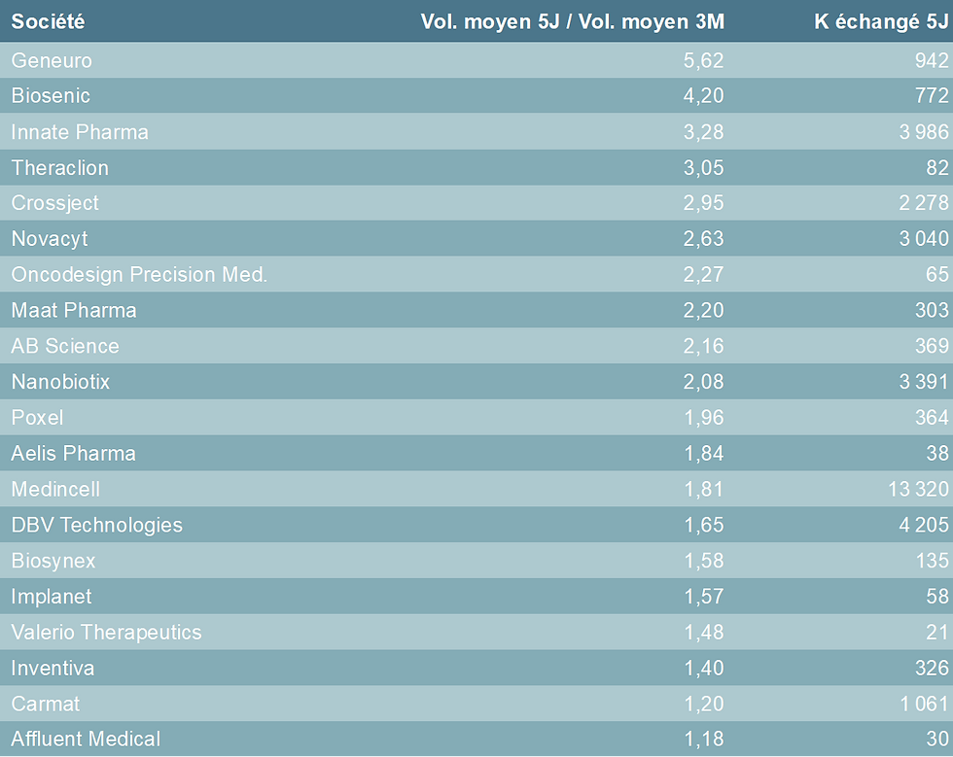
Task: Select Oncodesign Precision Med. name
Action: 139,275
